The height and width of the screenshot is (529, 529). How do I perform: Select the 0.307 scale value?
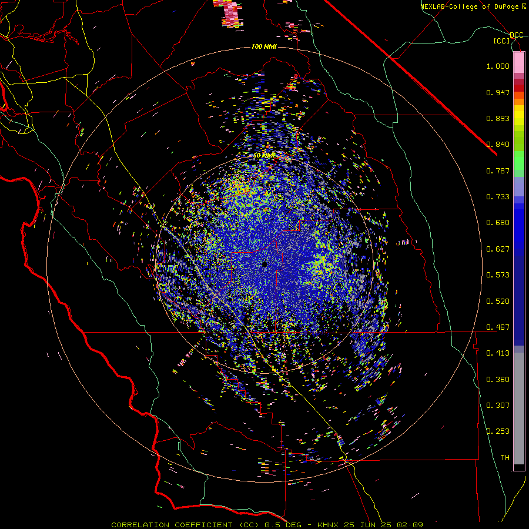coord(498,406)
